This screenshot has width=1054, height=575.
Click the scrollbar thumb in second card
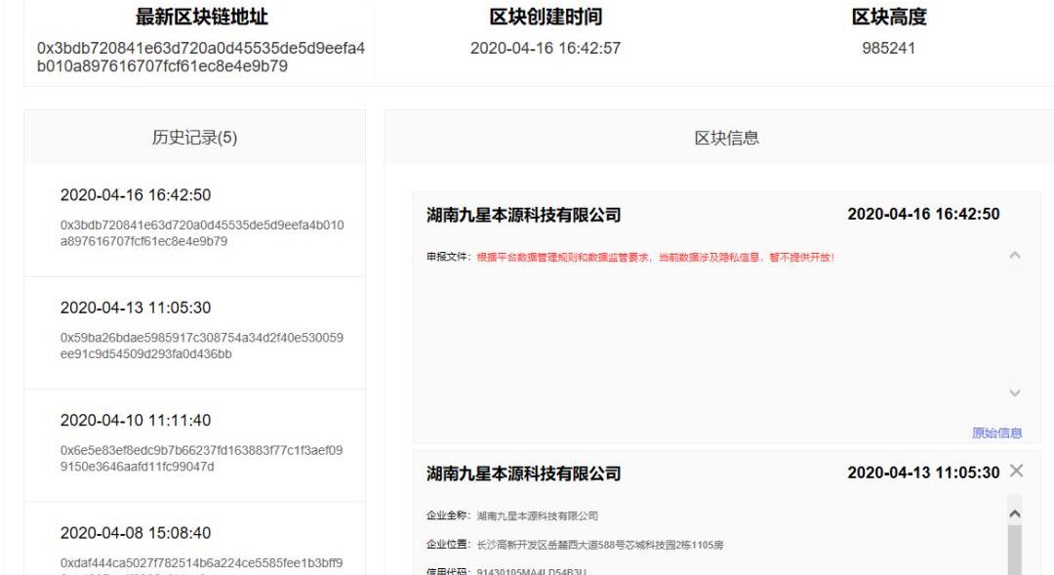click(1015, 551)
